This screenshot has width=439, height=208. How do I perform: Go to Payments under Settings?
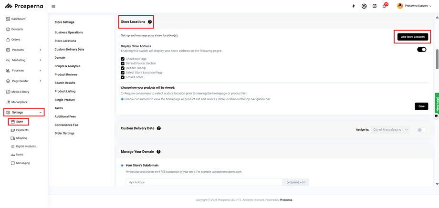point(22,130)
